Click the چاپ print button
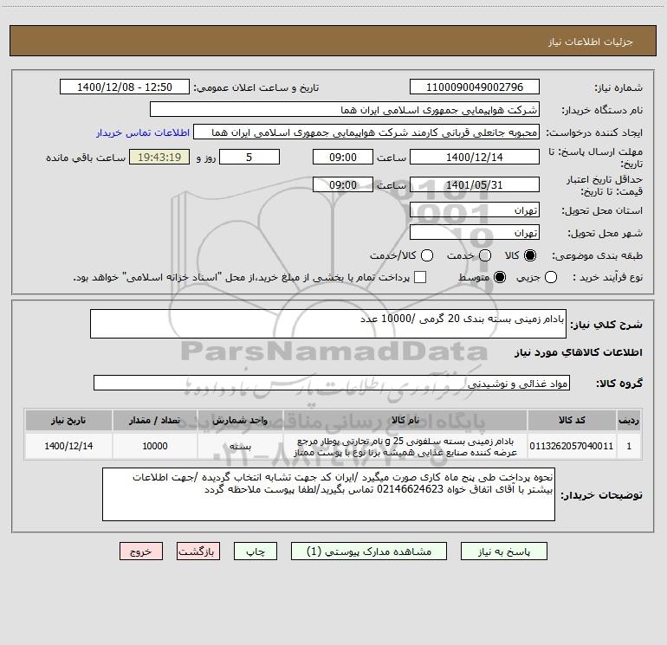Screen dimensions: 667x645 (256, 551)
